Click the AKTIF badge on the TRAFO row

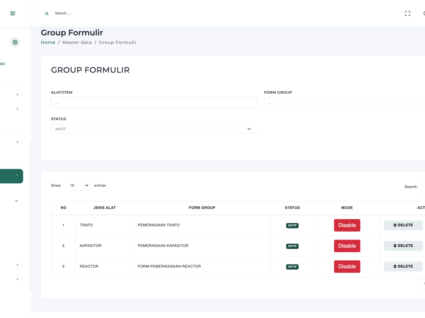click(x=292, y=225)
